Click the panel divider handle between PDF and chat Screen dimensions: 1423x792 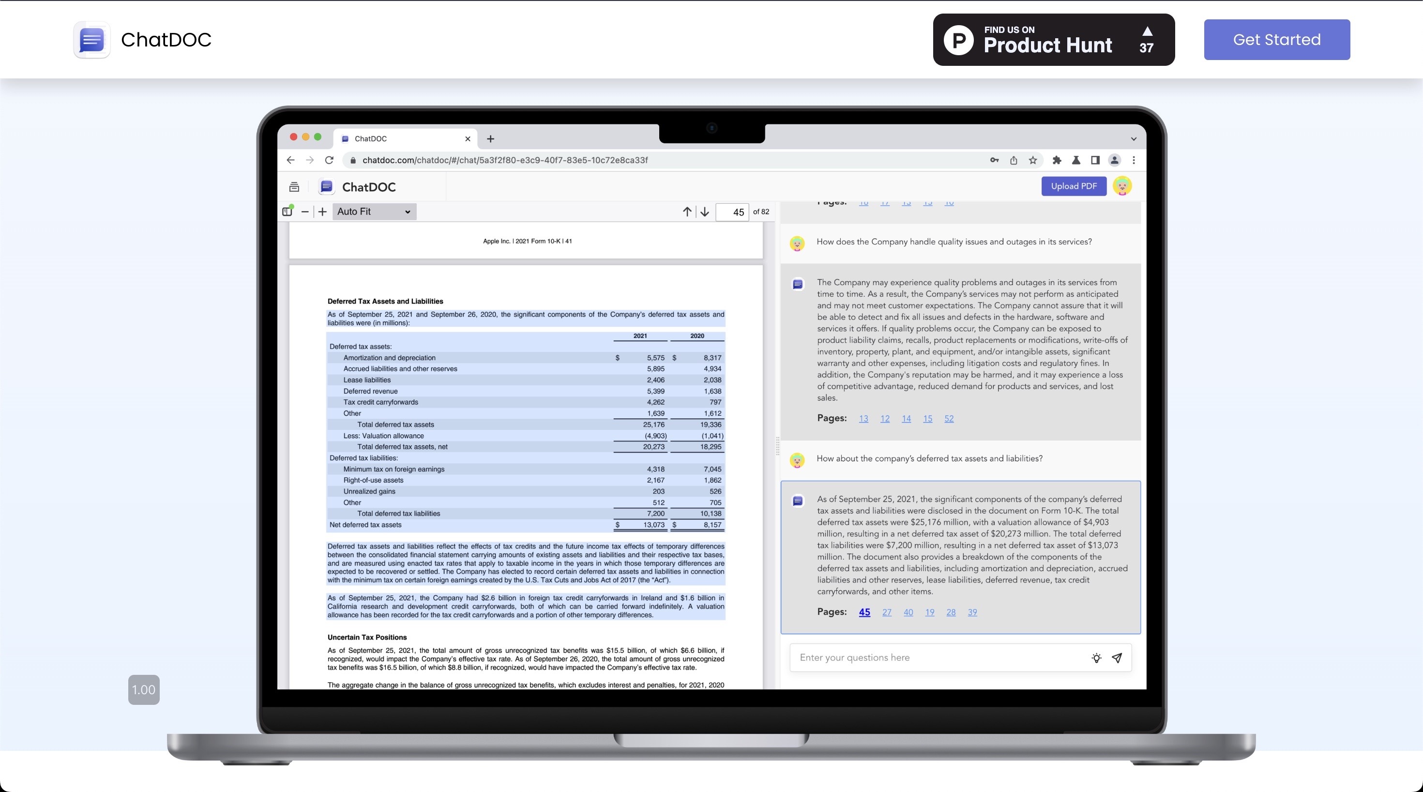point(777,445)
